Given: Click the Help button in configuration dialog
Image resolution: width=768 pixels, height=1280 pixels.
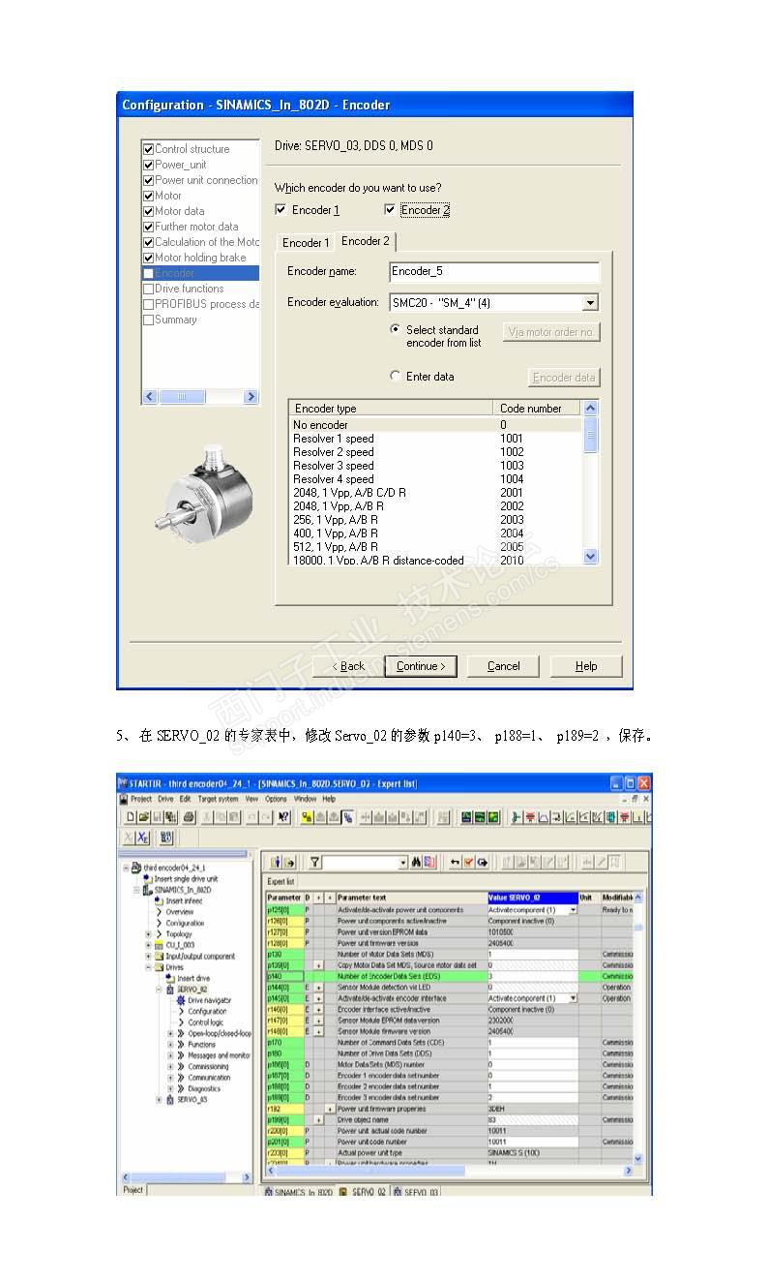Looking at the screenshot, I should [x=586, y=666].
